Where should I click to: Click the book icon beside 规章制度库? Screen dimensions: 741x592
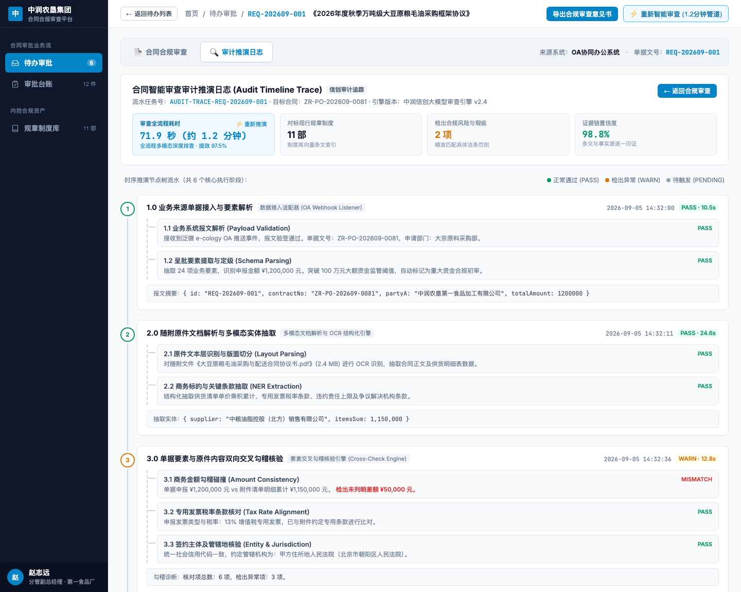coord(15,128)
